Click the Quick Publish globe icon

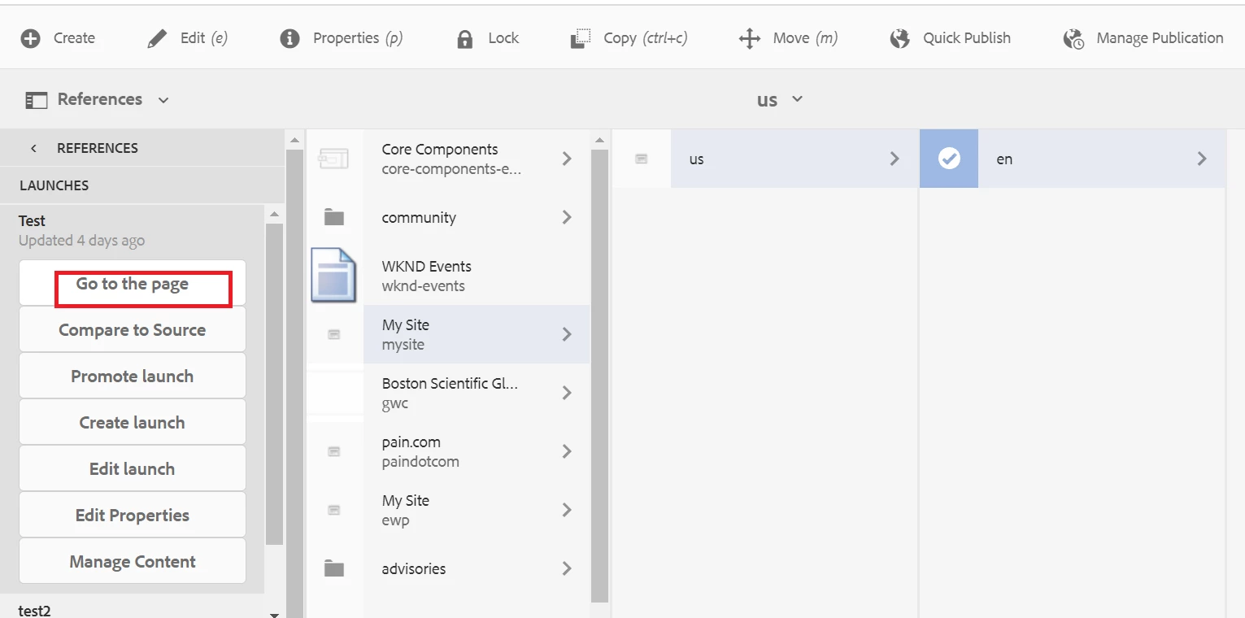pos(899,38)
